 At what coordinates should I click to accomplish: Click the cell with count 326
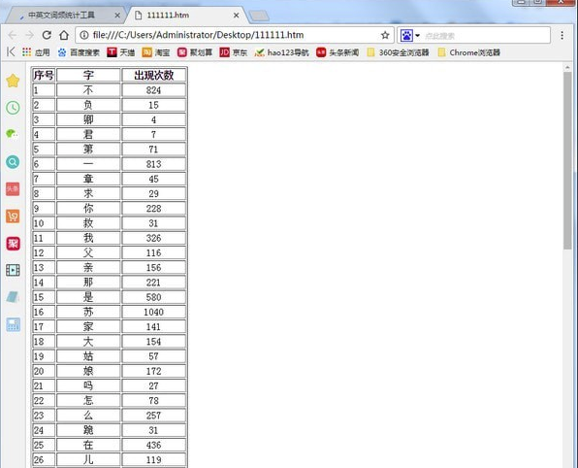(154, 238)
